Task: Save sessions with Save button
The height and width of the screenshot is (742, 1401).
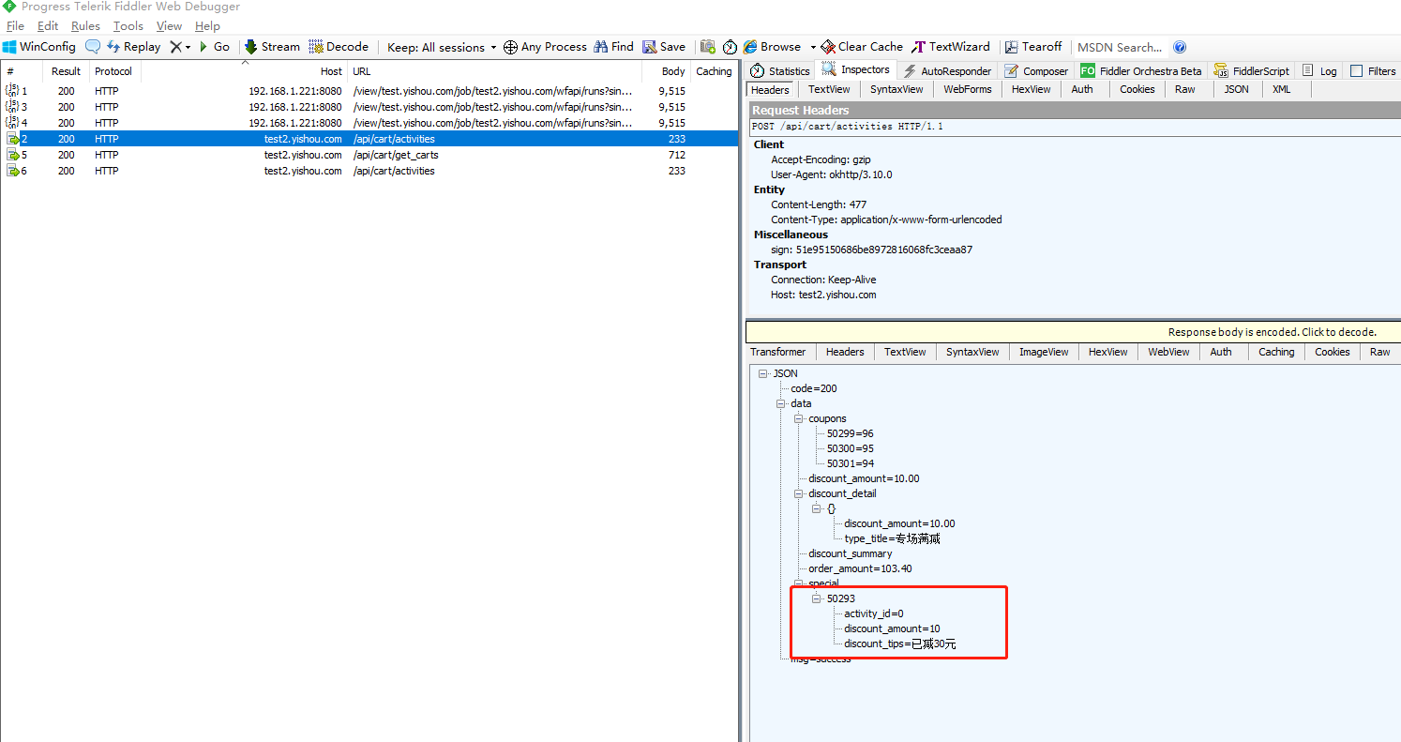Action: coord(664,47)
